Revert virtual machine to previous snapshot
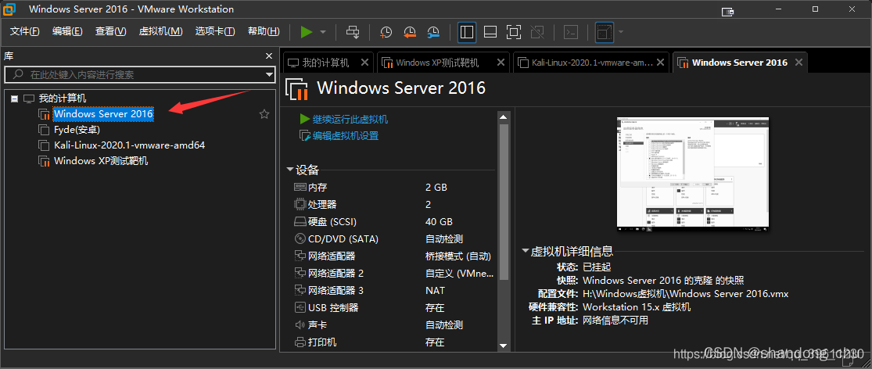The height and width of the screenshot is (369, 872). pyautogui.click(x=410, y=32)
